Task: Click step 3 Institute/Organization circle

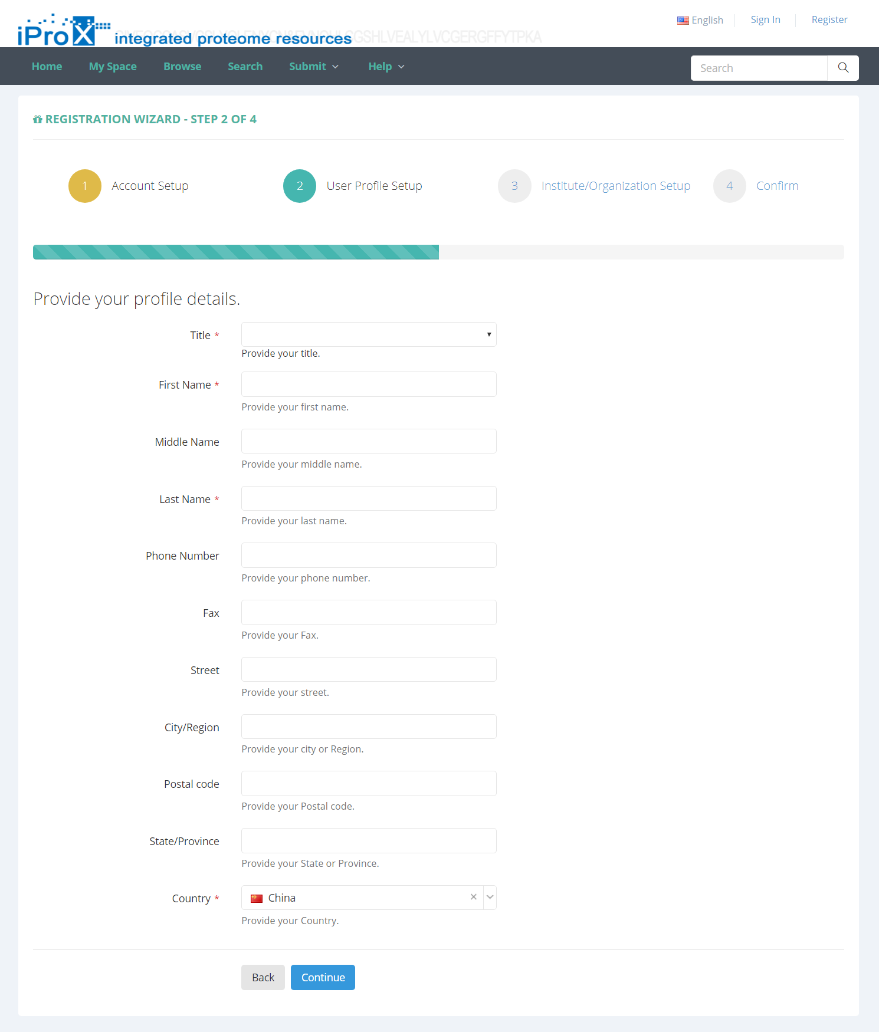Action: [x=514, y=186]
